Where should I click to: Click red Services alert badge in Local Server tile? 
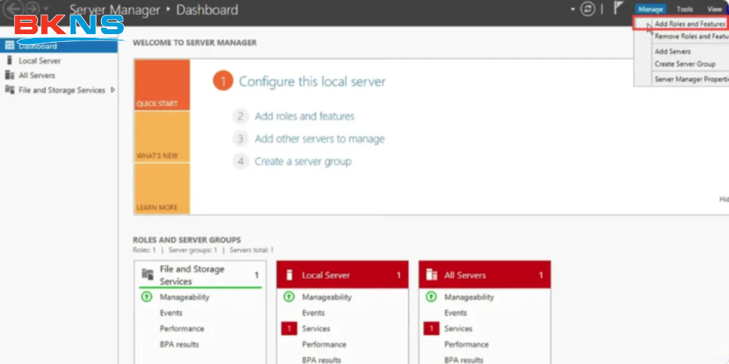click(289, 328)
